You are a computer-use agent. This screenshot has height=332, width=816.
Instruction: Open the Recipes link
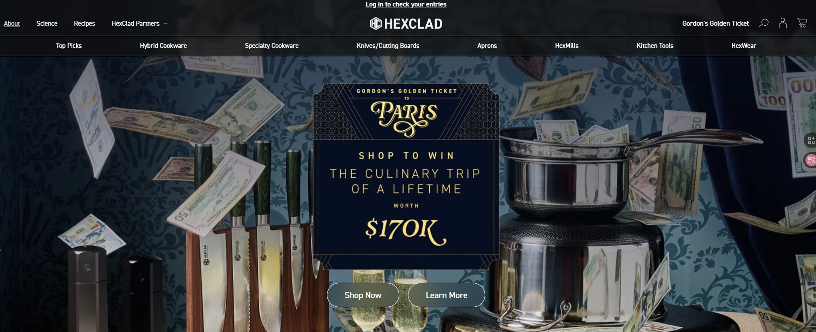(85, 23)
